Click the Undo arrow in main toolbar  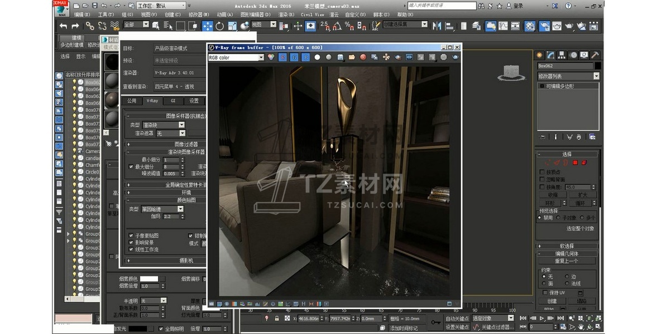coord(63,26)
